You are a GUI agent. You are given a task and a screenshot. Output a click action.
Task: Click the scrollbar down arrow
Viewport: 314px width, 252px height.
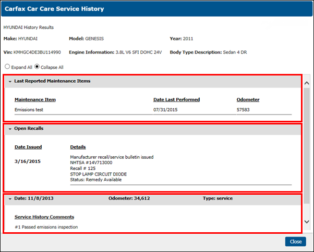point(307,222)
